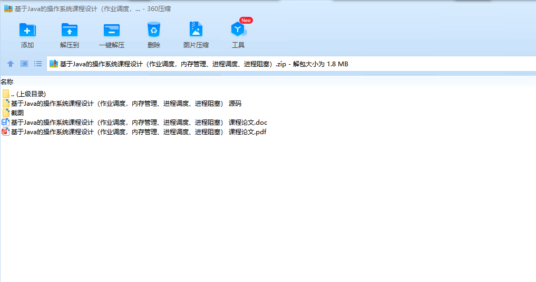This screenshot has width=536, height=282.
Task: Click the PDF icon of the .pdf file
Action: (x=5, y=132)
